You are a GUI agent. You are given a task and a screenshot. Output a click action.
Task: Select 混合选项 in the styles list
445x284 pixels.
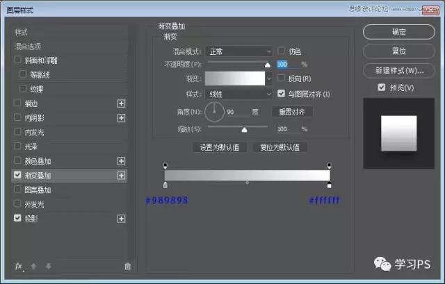[33, 46]
